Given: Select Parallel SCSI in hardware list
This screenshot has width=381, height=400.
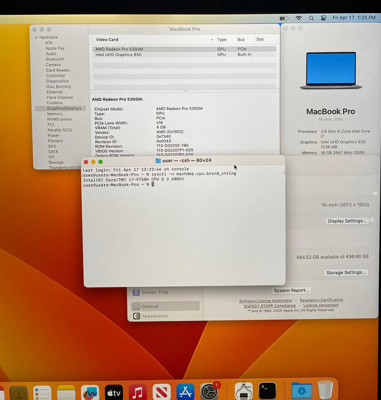Looking at the screenshot, I should [59, 130].
